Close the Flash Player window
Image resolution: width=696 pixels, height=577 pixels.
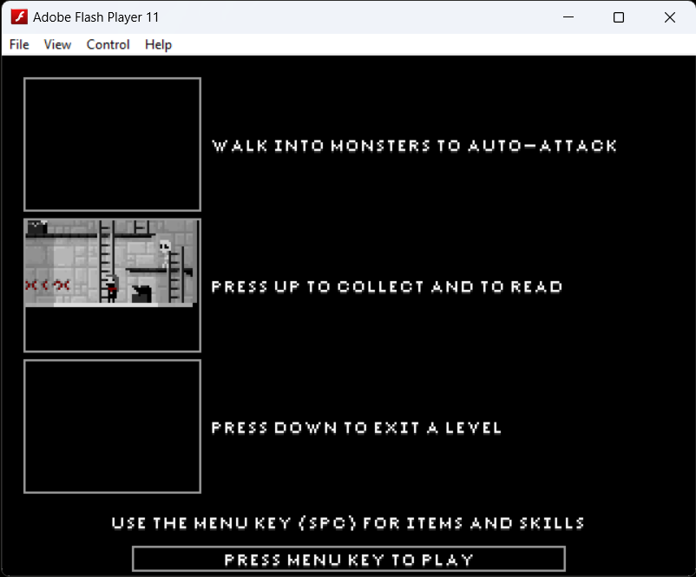[669, 16]
